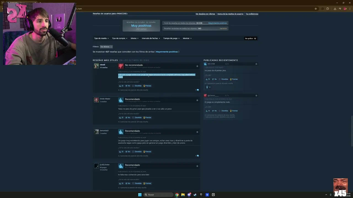Open Google Chrome from the taskbar
The width and height of the screenshot is (353, 198).
point(177,195)
